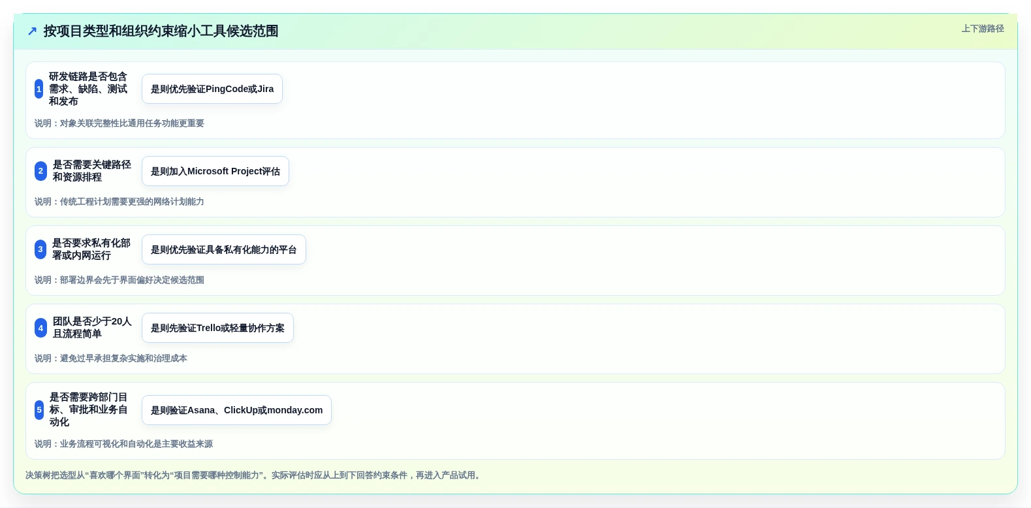This screenshot has height=508, width=1031.
Task: Click the arrow icon beside the panel title
Action: coord(32,31)
